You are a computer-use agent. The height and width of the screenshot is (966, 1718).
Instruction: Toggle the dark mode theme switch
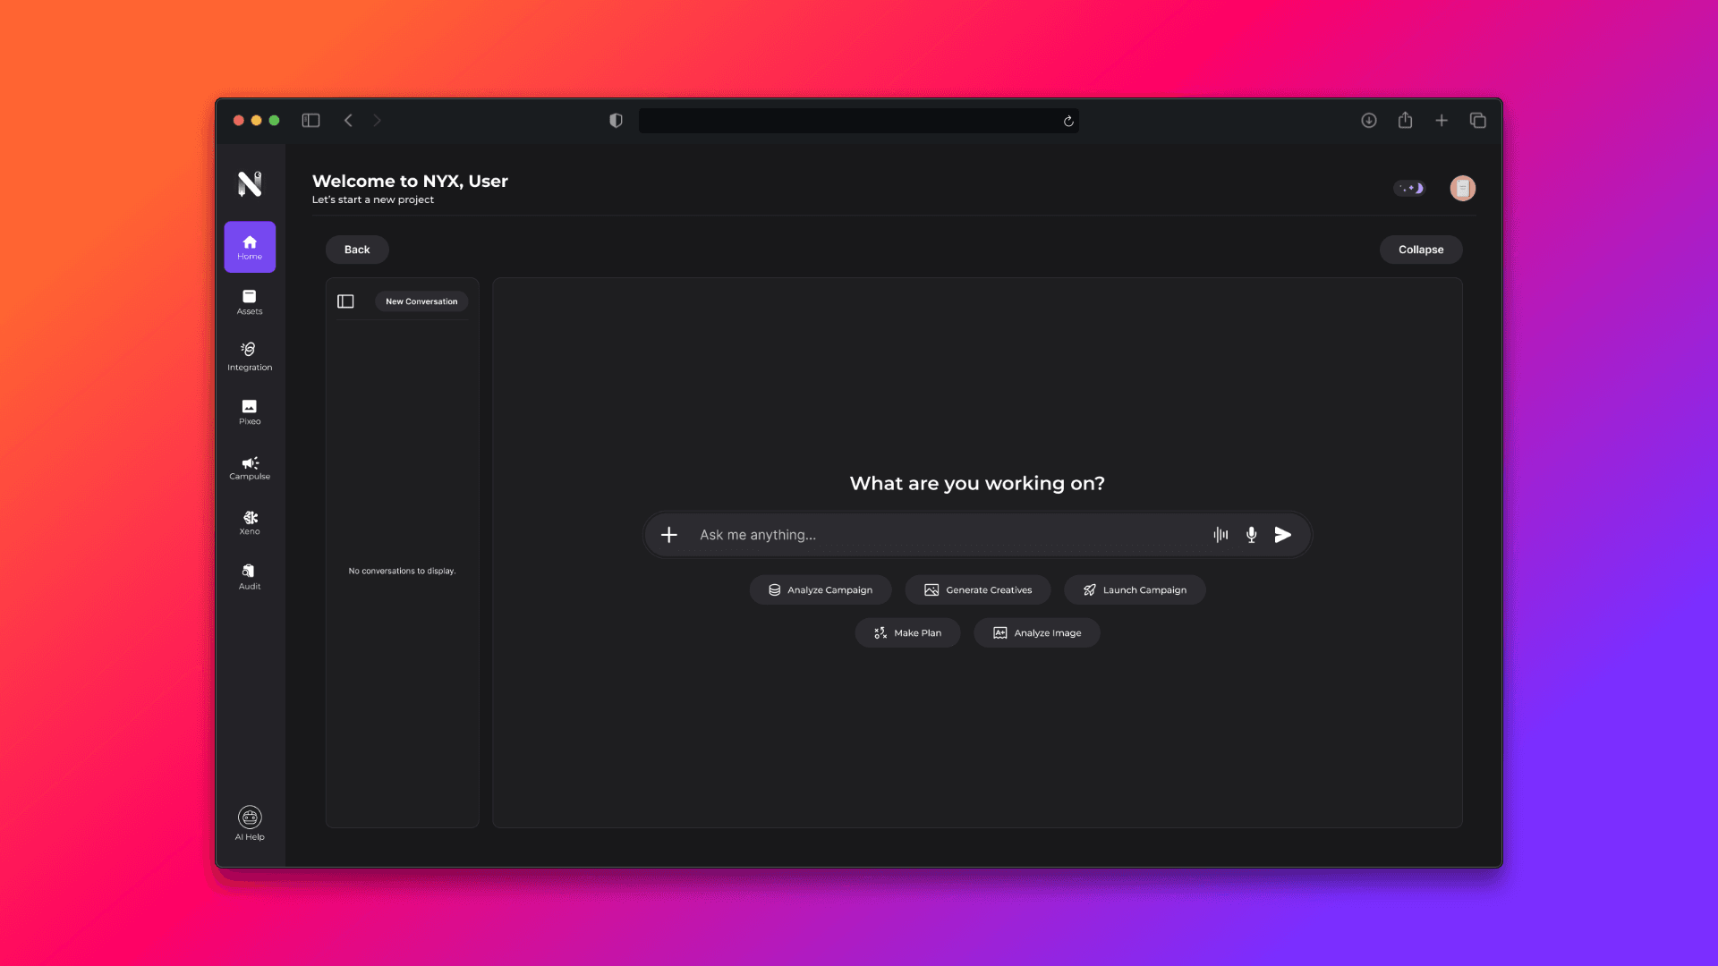[x=1409, y=188]
